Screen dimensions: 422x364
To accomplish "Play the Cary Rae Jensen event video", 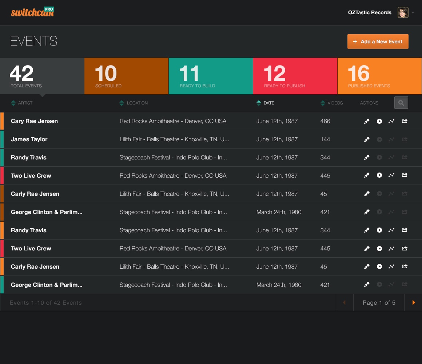I will [x=379, y=121].
